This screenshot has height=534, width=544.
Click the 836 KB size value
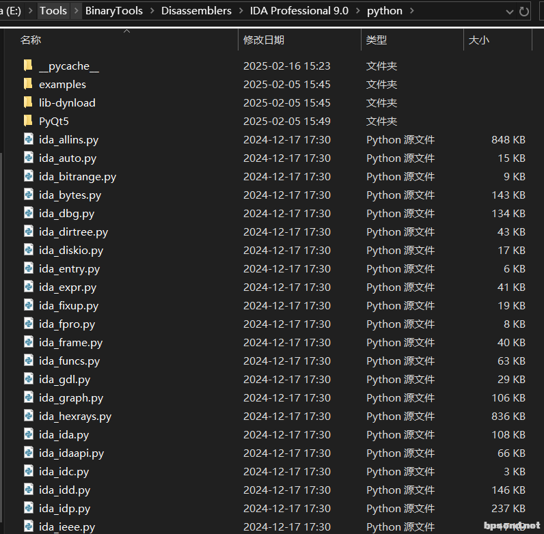[508, 416]
